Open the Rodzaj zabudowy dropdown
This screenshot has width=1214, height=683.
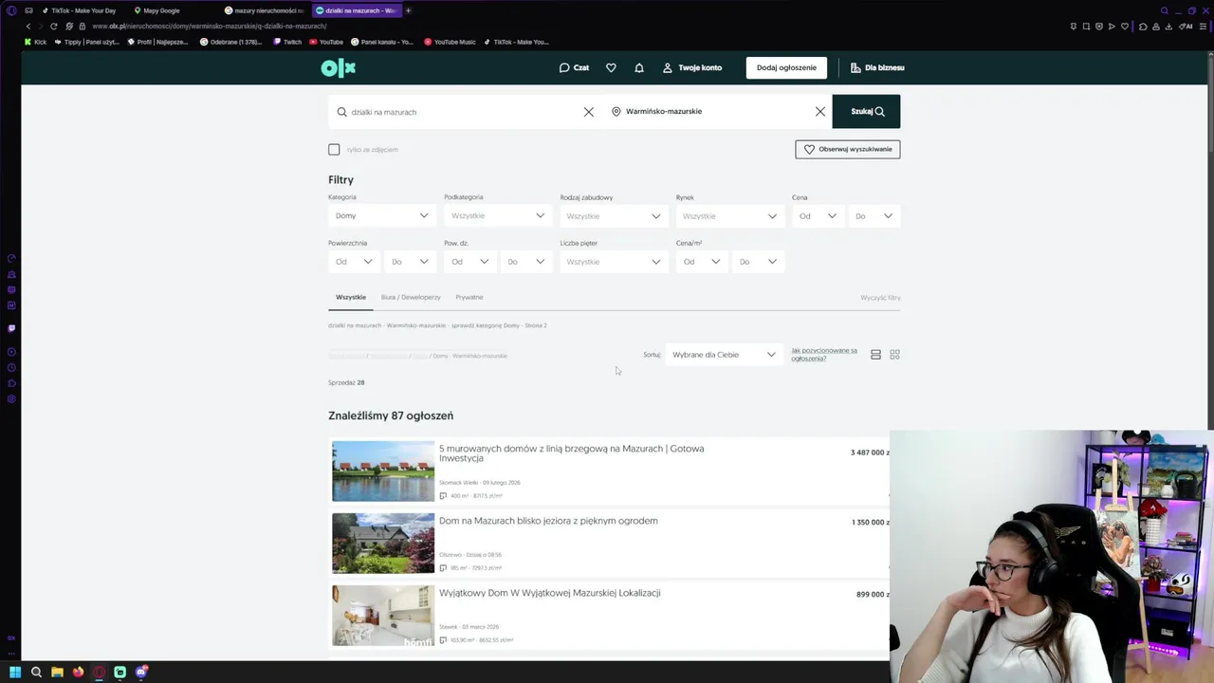click(x=614, y=216)
